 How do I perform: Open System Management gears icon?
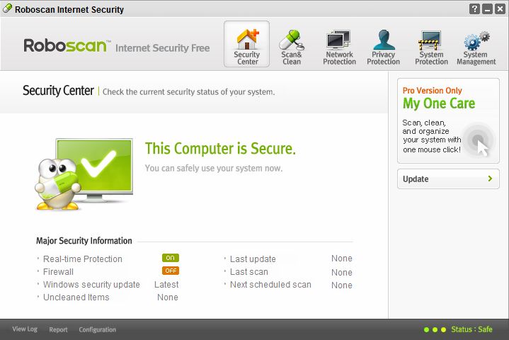[x=476, y=40]
